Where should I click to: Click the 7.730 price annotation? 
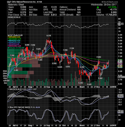click(72, 48)
